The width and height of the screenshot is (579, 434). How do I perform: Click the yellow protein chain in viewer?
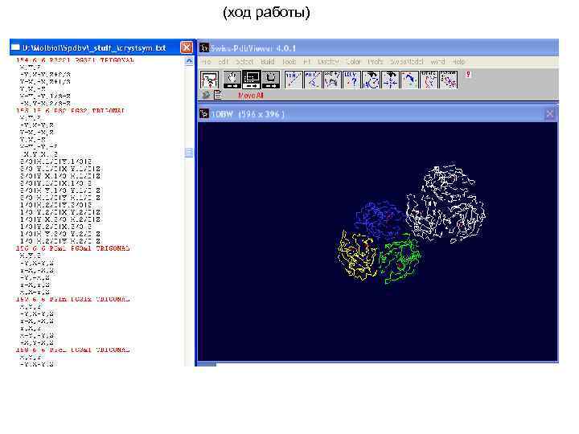click(357, 256)
